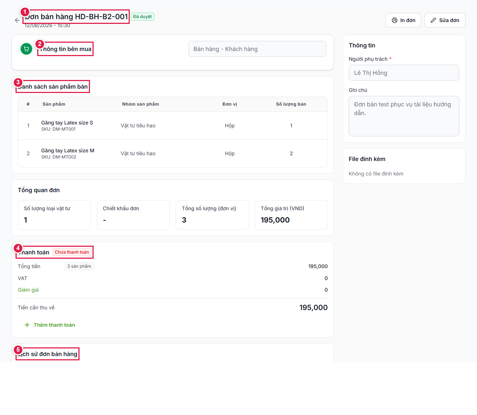Click SKU: DM-MT001 text

59,129
